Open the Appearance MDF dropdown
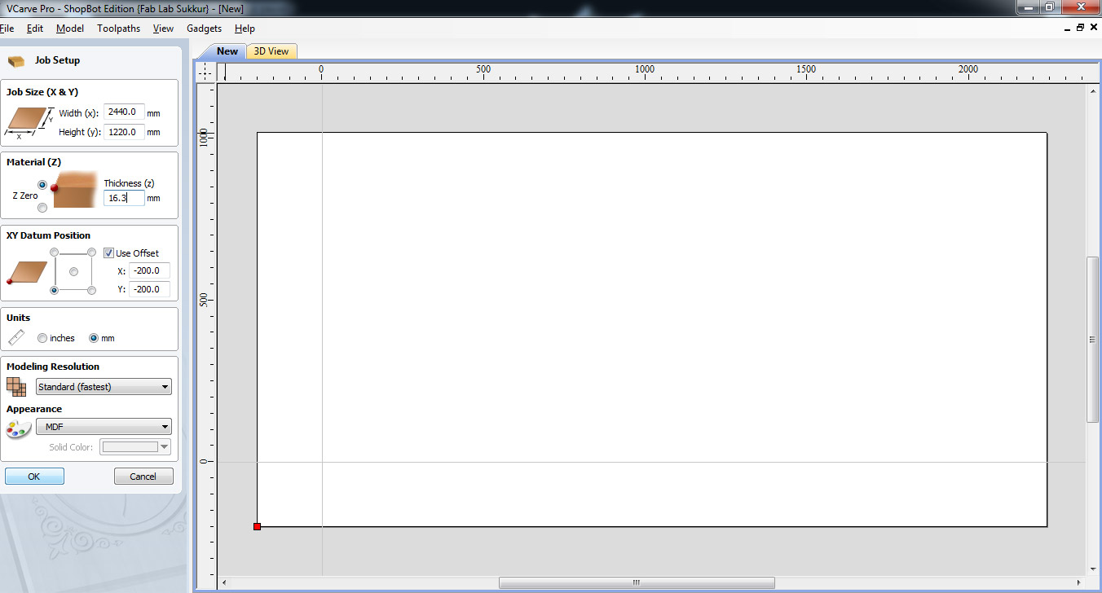 [x=104, y=427]
